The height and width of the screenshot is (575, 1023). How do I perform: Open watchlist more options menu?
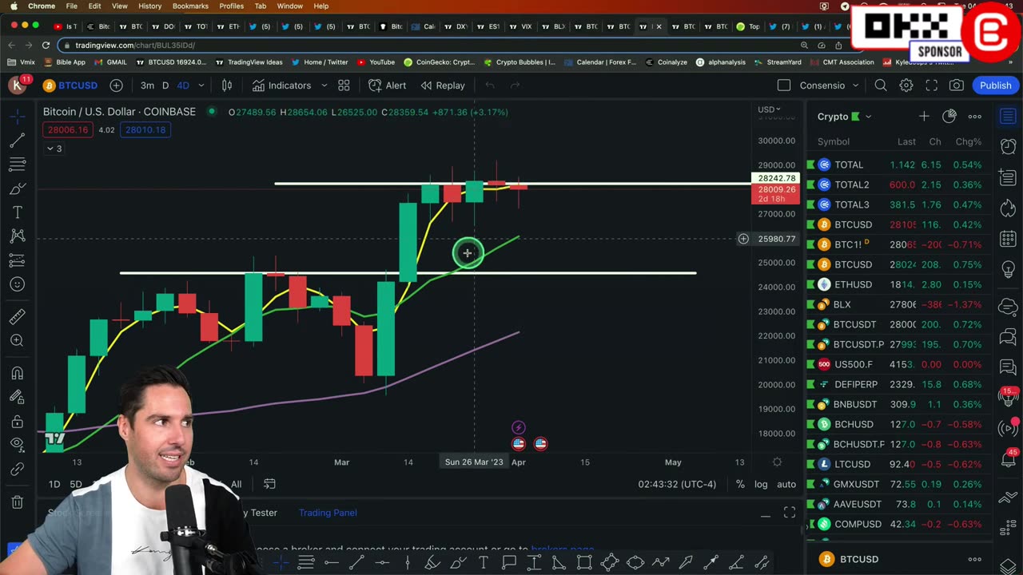[975, 117]
